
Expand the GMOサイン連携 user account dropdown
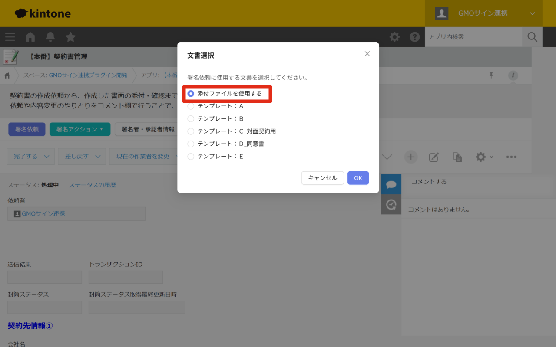click(x=483, y=13)
